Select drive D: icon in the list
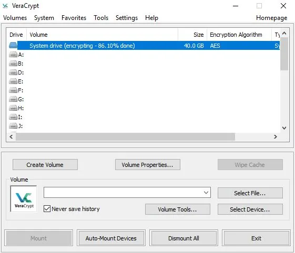295x253 pixels. point(13,72)
